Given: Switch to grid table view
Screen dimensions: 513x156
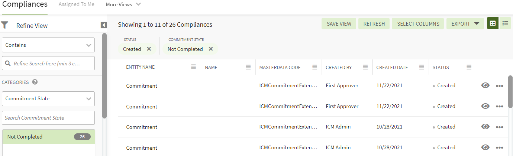Looking at the screenshot, I should 493,23.
